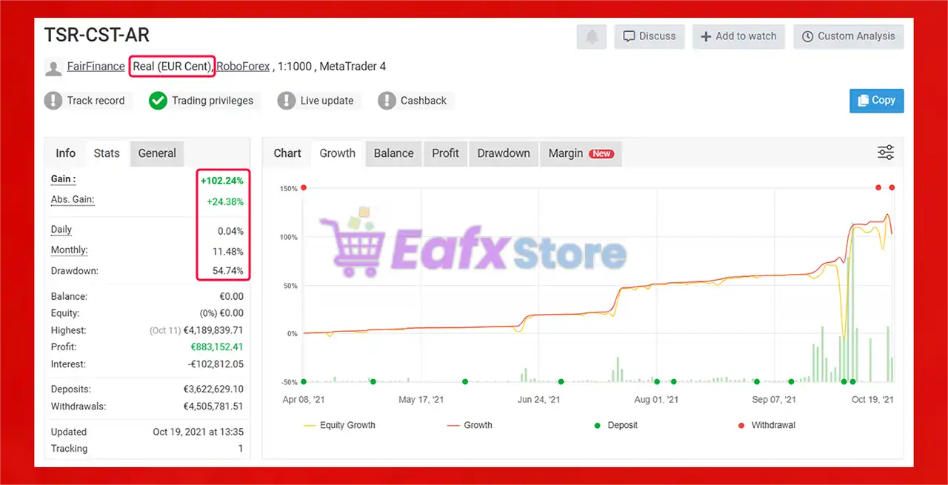Click the 54.74% drawdown value
Image resolution: width=948 pixels, height=485 pixels.
coord(228,271)
